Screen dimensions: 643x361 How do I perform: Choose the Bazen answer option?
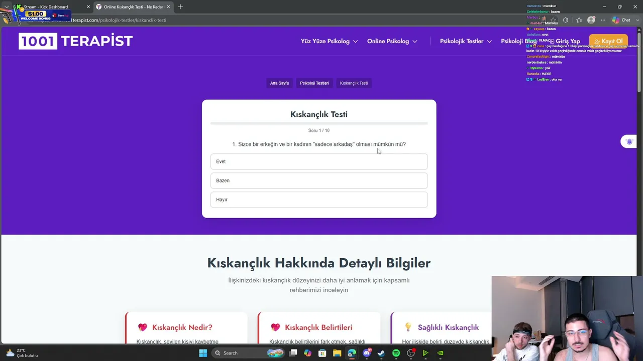[x=319, y=180]
